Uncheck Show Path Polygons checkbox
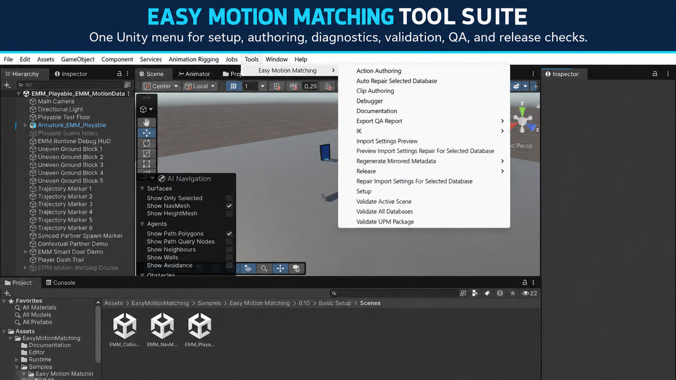 point(229,234)
